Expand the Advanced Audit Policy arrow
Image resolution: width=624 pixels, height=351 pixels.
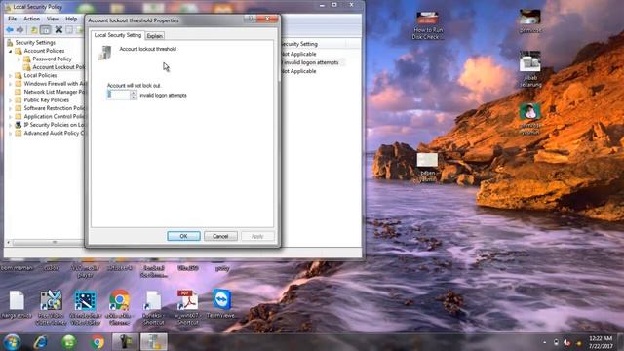pyautogui.click(x=11, y=134)
